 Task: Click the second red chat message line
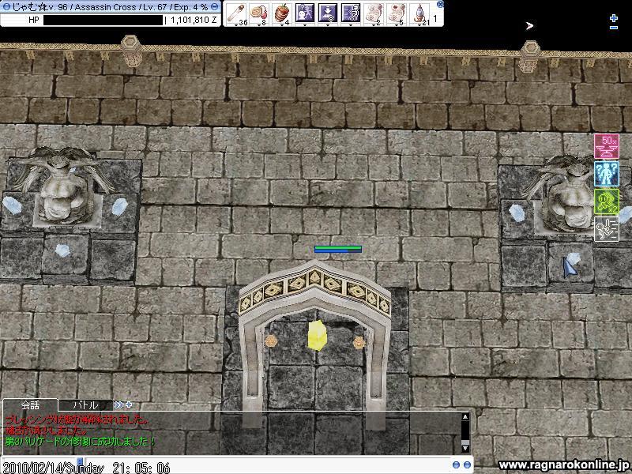pyautogui.click(x=46, y=431)
